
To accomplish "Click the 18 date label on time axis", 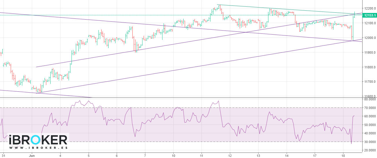I will coord(343,155).
